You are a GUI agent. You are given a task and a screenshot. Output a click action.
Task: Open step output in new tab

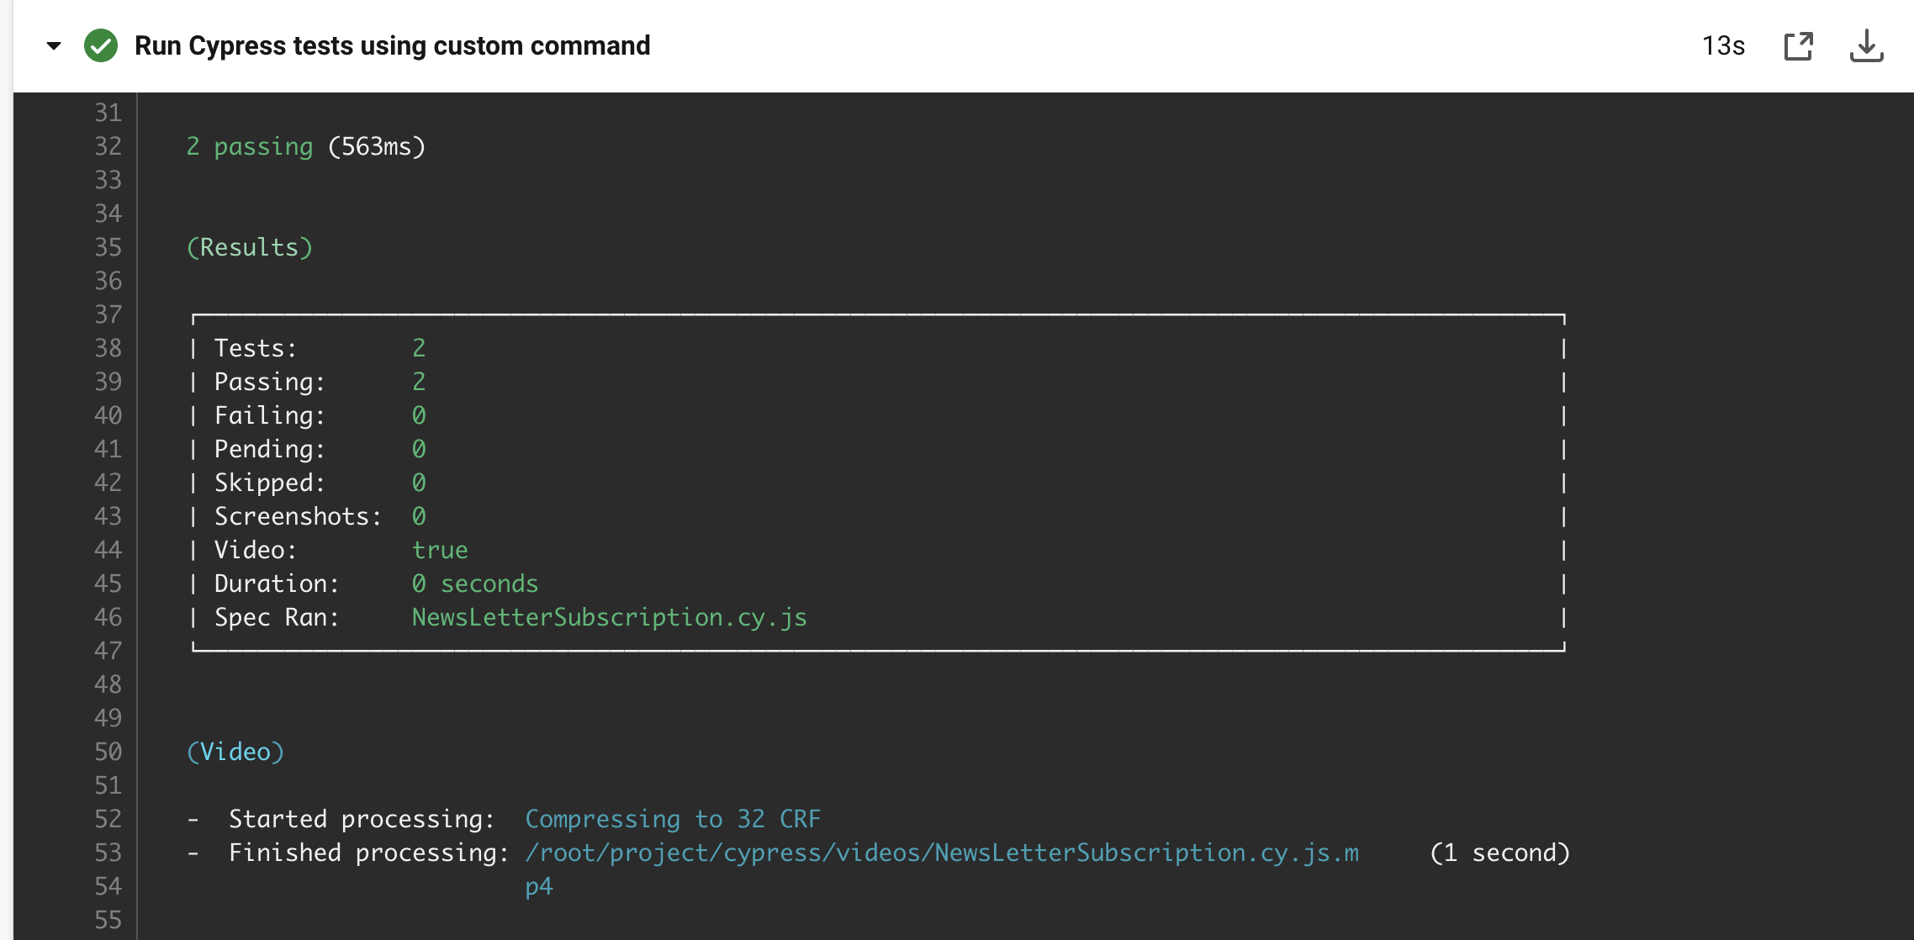pos(1798,45)
